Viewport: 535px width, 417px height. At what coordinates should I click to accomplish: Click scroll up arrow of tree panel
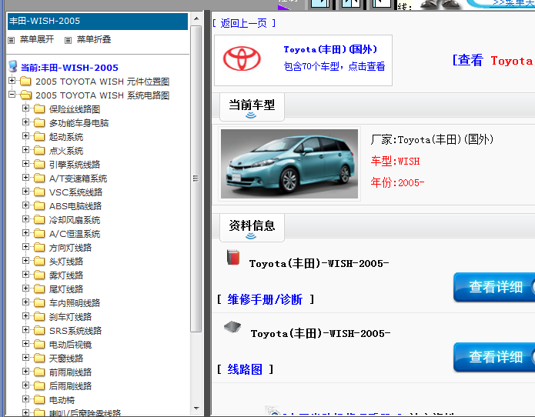point(196,18)
